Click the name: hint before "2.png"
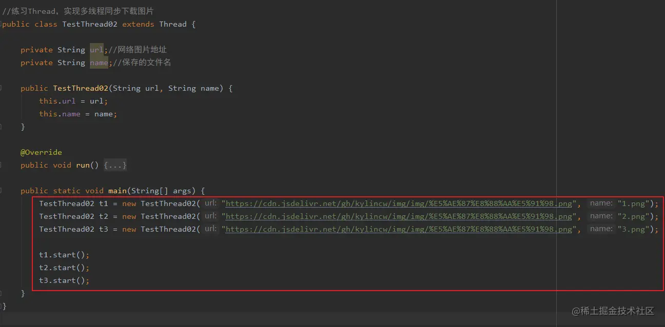Screen dimensions: 665x327 pyautogui.click(x=601, y=216)
